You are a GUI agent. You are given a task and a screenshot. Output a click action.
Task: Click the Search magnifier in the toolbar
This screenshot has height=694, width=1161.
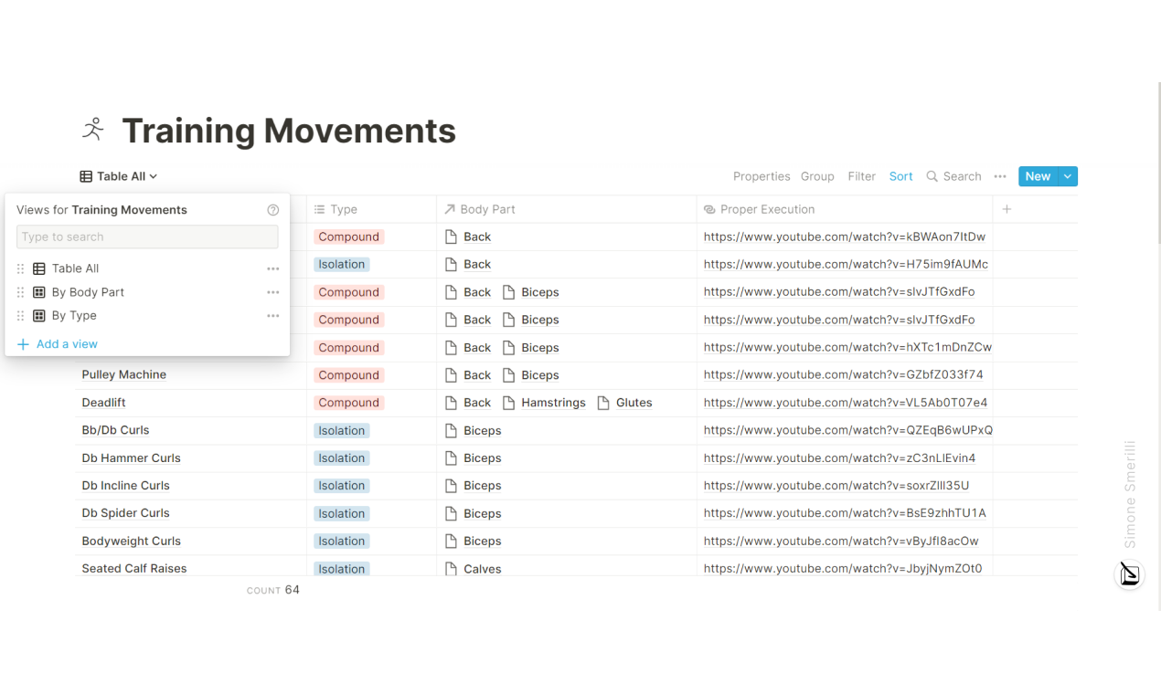pos(931,176)
